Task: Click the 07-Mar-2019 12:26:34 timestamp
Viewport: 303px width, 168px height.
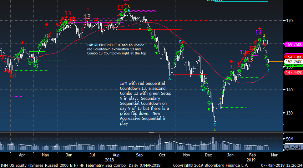Action: coord(281,165)
